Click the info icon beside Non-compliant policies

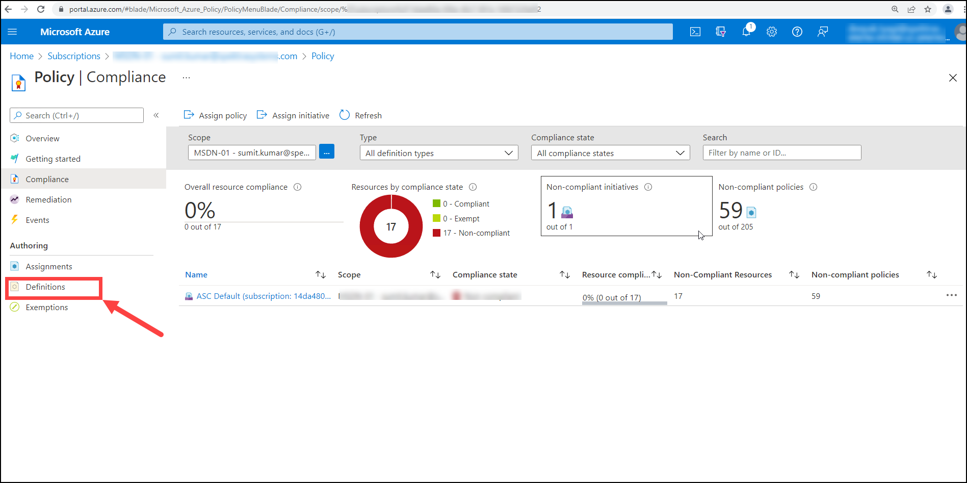click(x=814, y=187)
